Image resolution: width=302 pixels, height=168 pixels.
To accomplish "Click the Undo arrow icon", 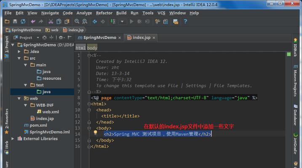I will (33, 21).
